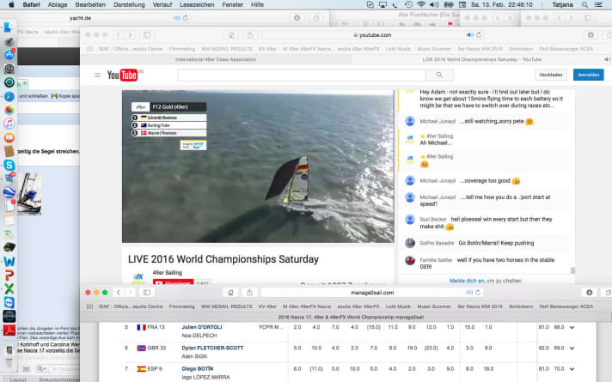Open the Darstellung menu

pyautogui.click(x=129, y=4)
